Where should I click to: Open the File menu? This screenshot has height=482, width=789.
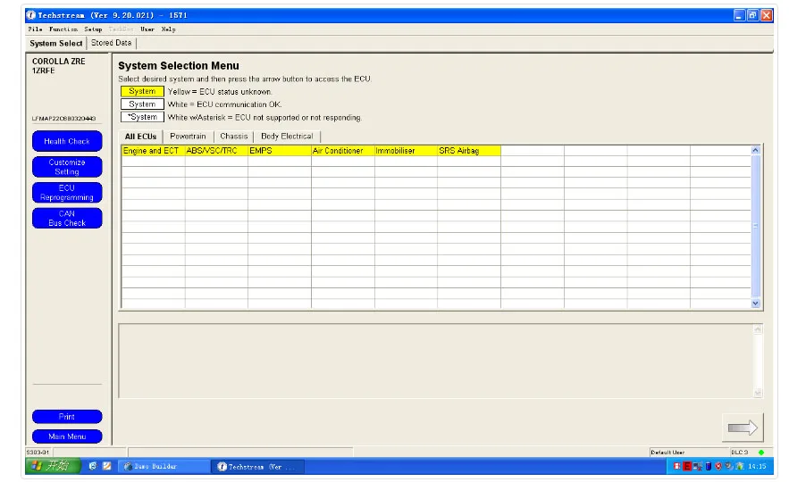pos(35,29)
